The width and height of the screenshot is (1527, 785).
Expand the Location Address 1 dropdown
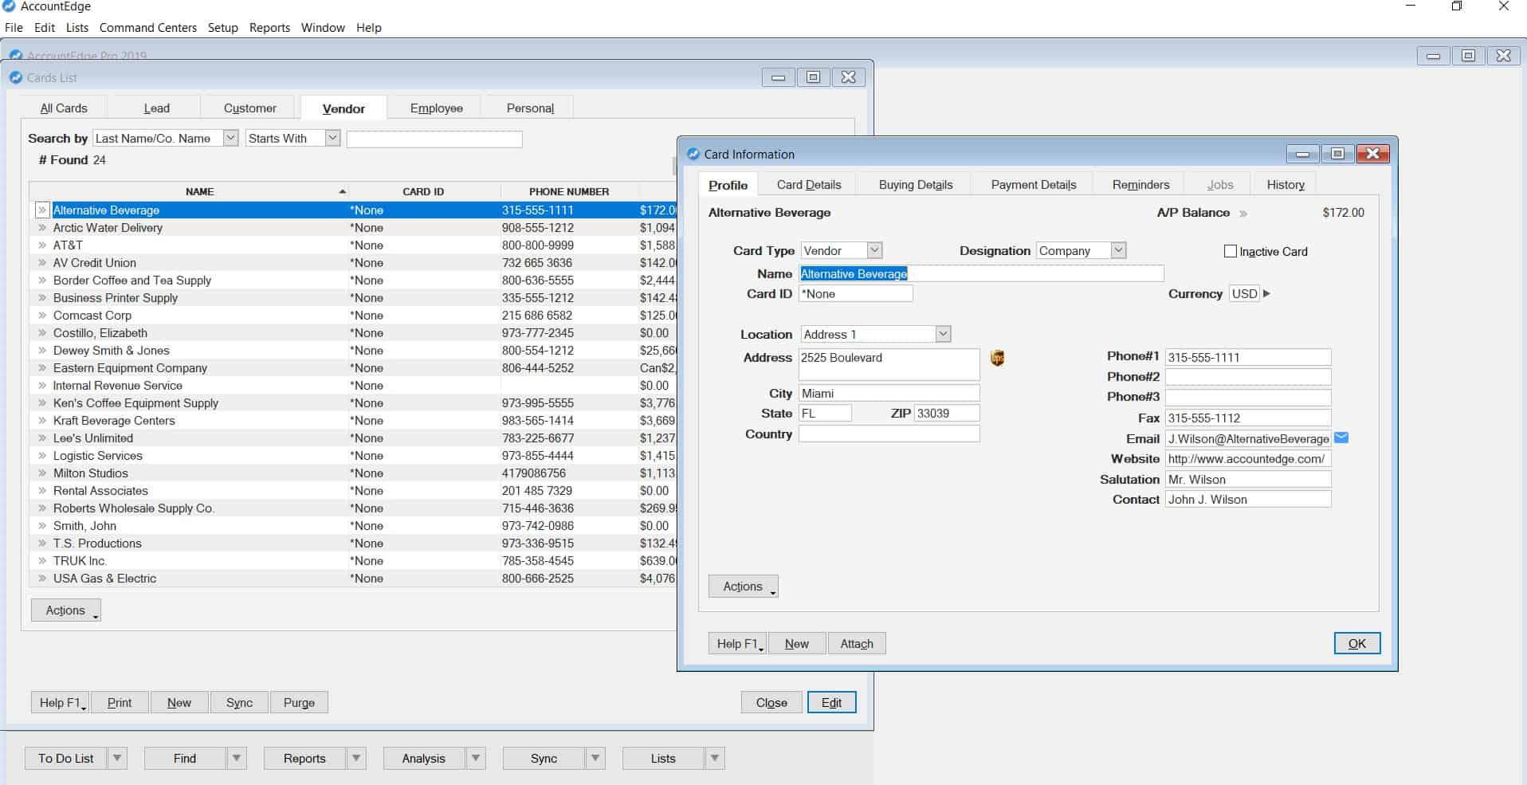click(943, 334)
